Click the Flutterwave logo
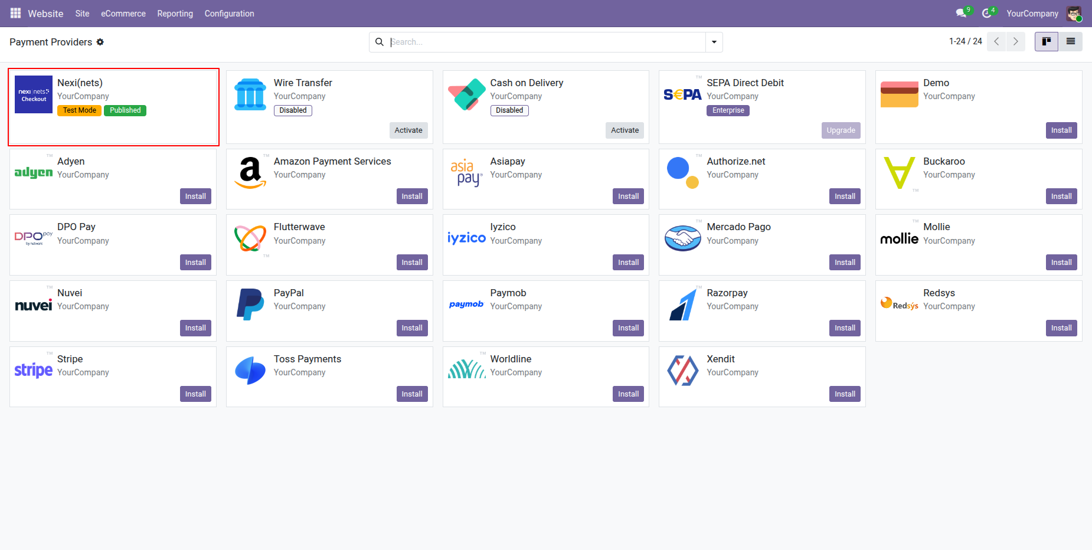Screen dimensions: 1092x550 [x=250, y=238]
